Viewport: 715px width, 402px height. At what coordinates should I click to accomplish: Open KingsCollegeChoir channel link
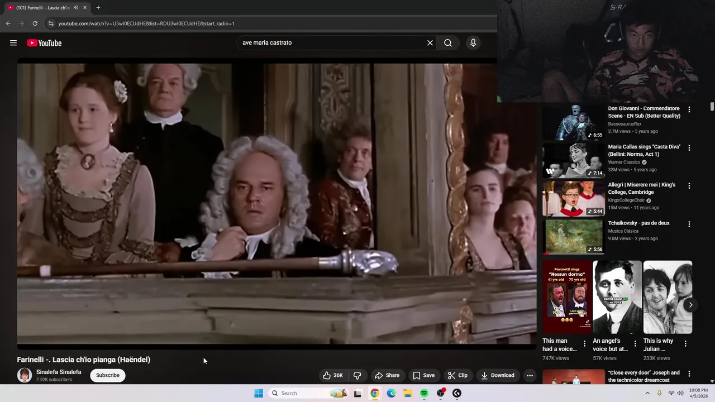point(626,200)
